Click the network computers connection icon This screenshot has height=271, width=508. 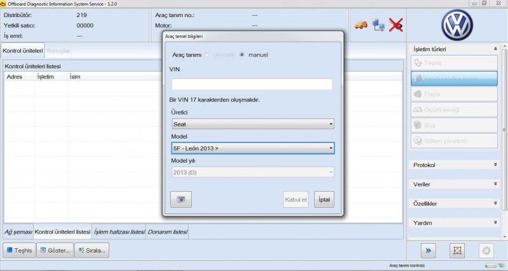[378, 25]
